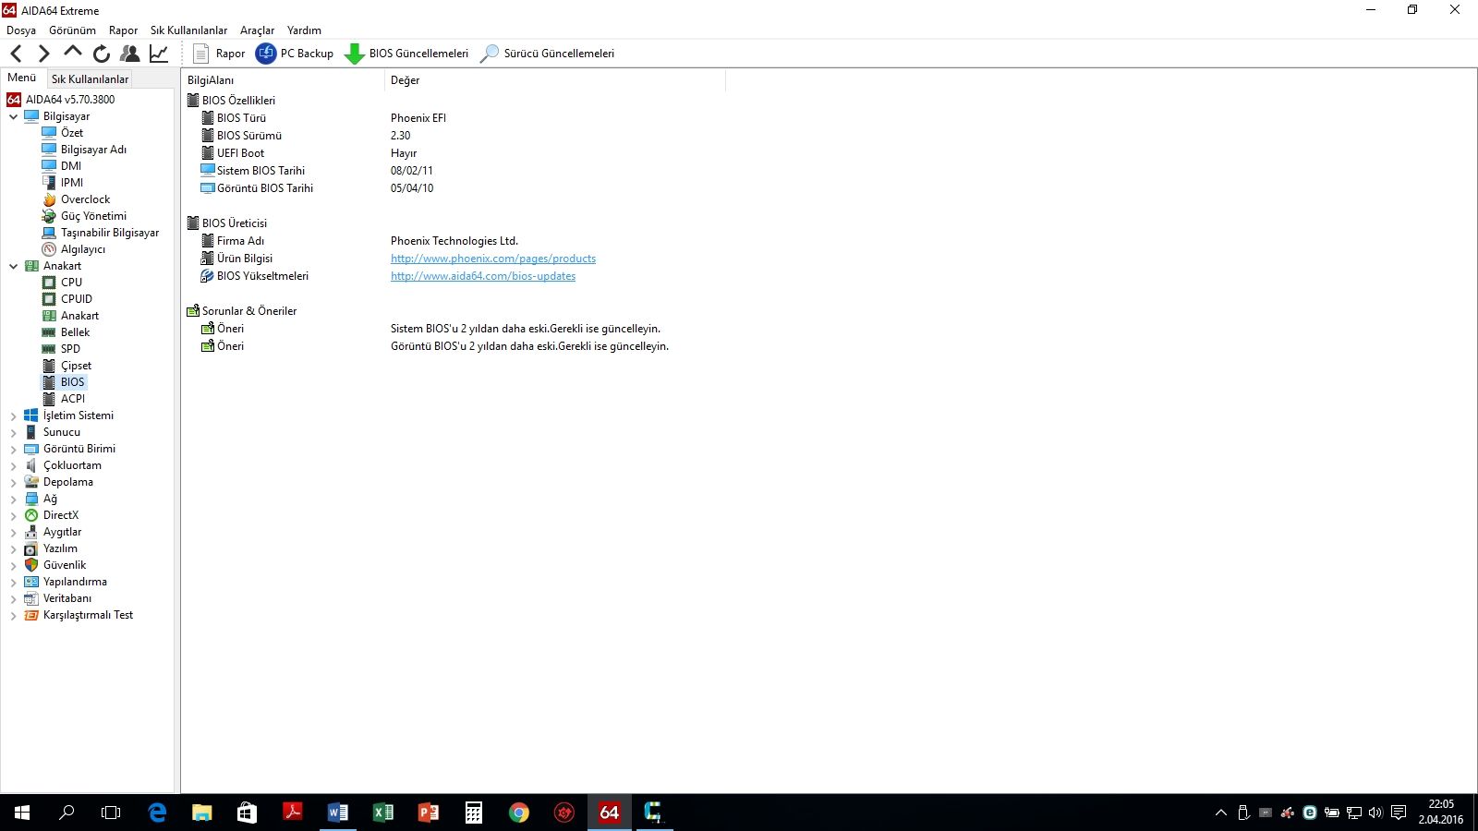Select Özet in the tree
Screen dimensions: 1478x831
72,133
